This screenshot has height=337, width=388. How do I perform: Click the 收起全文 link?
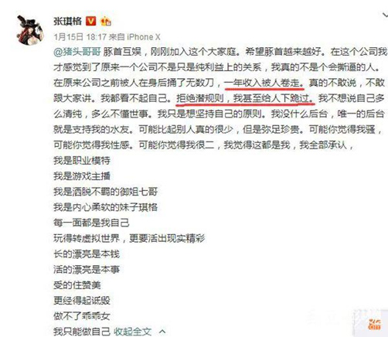click(x=132, y=332)
